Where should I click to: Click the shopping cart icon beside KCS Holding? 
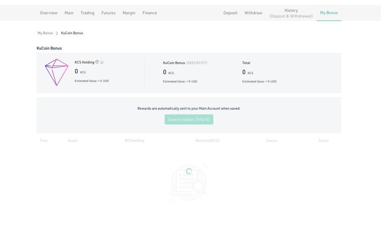[102, 62]
